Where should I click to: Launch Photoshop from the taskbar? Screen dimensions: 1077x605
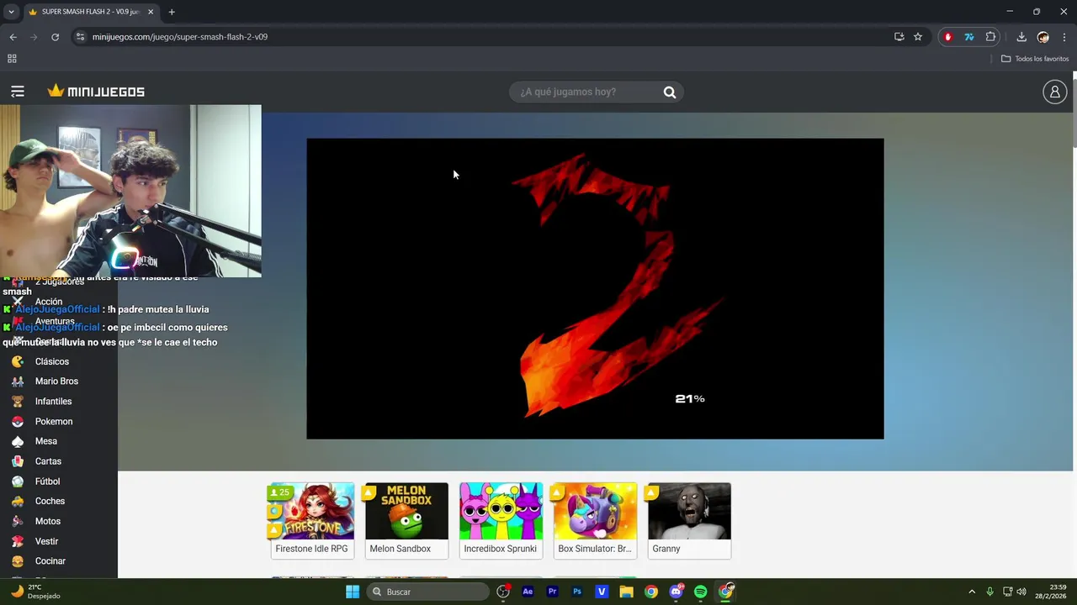[577, 592]
